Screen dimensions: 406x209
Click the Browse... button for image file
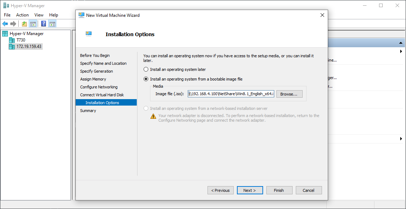click(x=289, y=94)
